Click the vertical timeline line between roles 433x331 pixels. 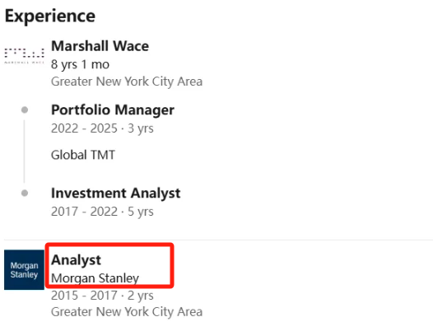click(x=25, y=152)
